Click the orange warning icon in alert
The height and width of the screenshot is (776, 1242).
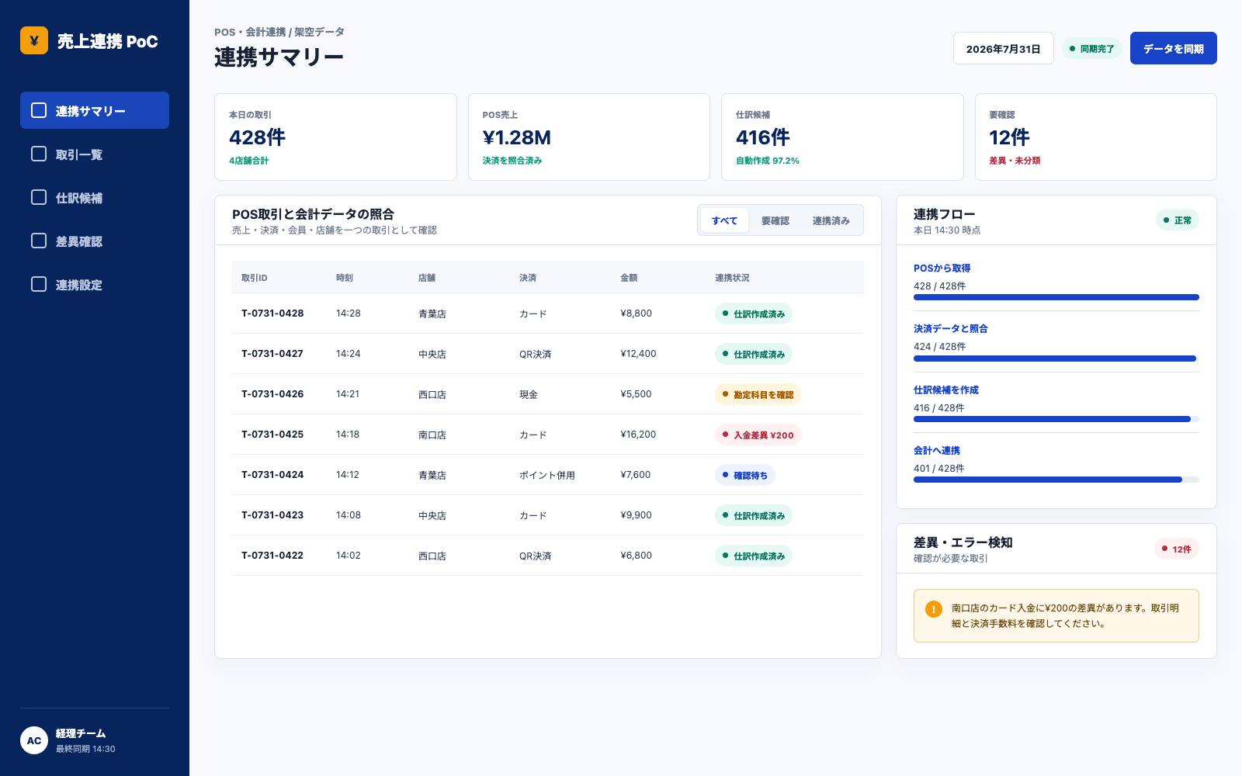pos(934,609)
